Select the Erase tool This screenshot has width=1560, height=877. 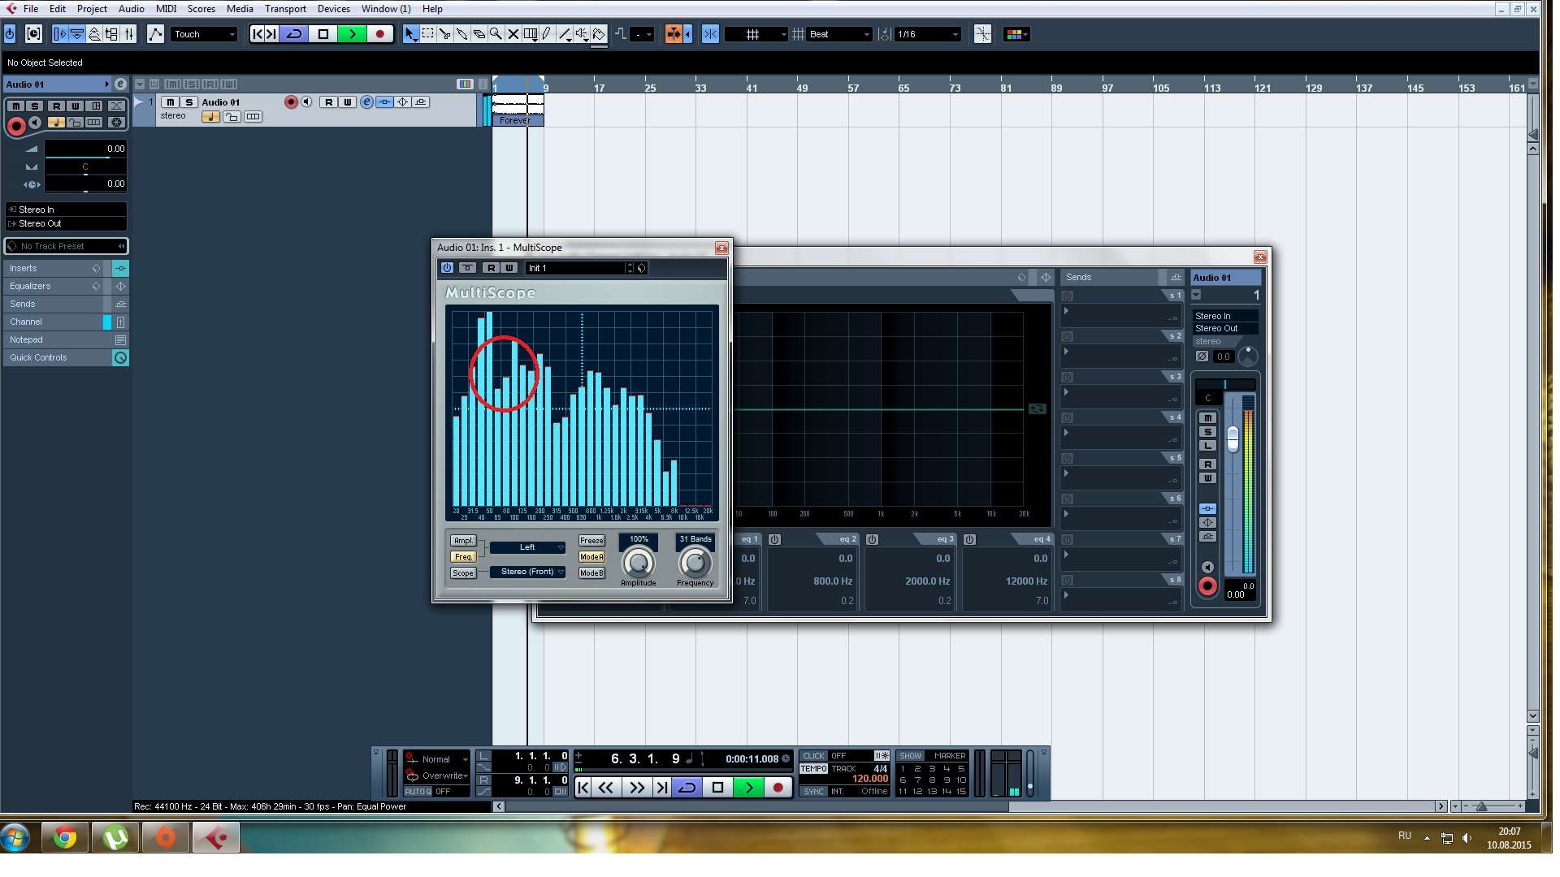click(x=479, y=34)
